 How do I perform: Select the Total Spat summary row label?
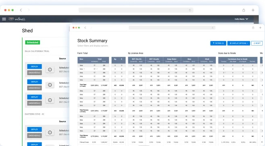(83, 86)
